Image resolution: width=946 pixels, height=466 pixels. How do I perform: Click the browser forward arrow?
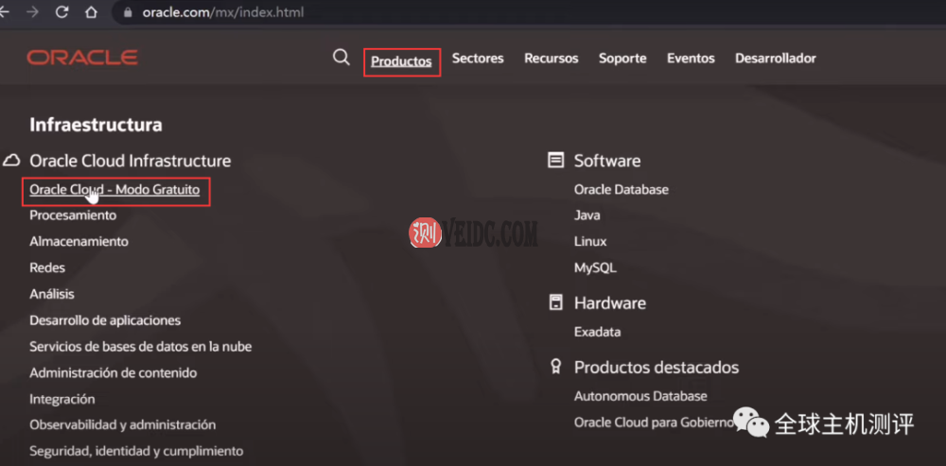32,12
